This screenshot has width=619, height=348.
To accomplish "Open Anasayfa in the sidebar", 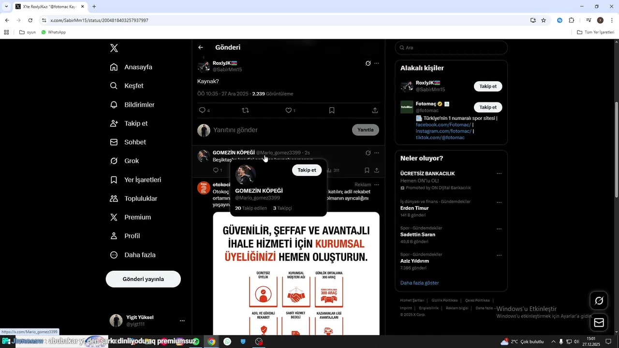I will 131,67.
